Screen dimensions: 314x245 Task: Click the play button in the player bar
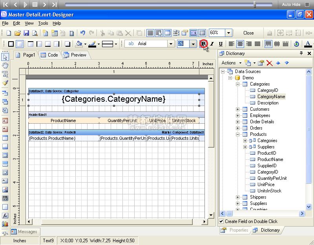tap(25, 4)
